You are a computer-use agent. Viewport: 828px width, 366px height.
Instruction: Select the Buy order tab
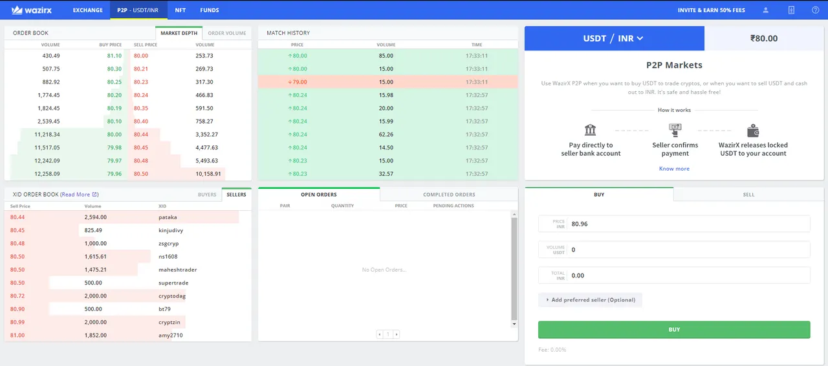click(x=599, y=194)
